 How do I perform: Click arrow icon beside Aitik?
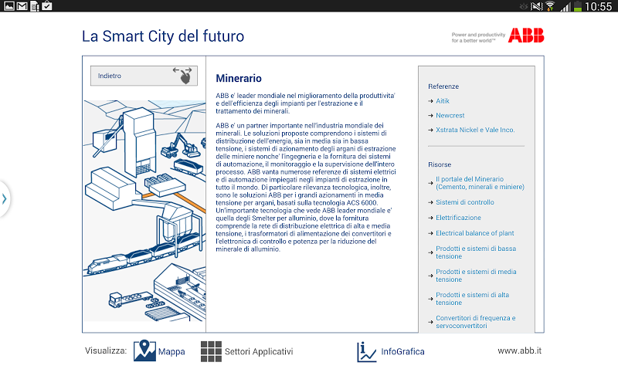430,101
